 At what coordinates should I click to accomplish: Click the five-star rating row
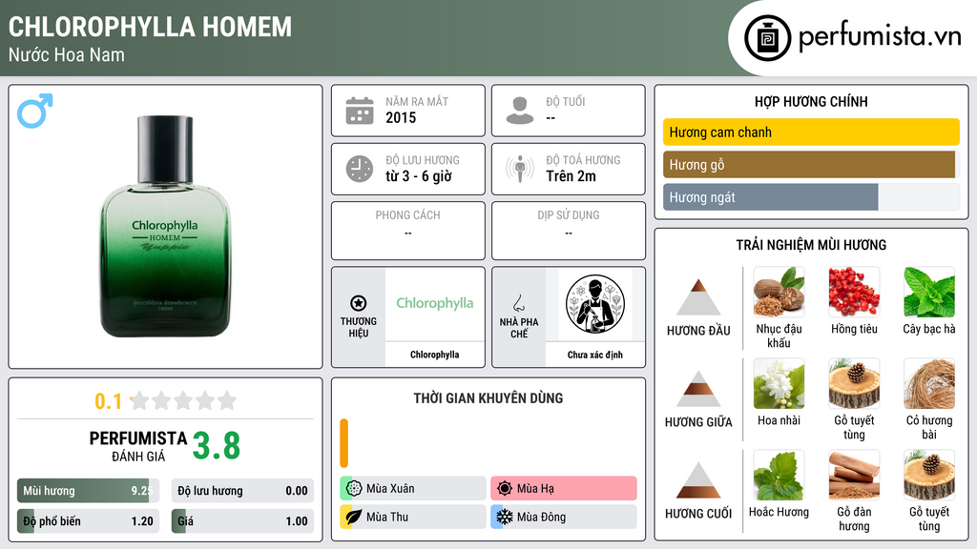tap(183, 400)
